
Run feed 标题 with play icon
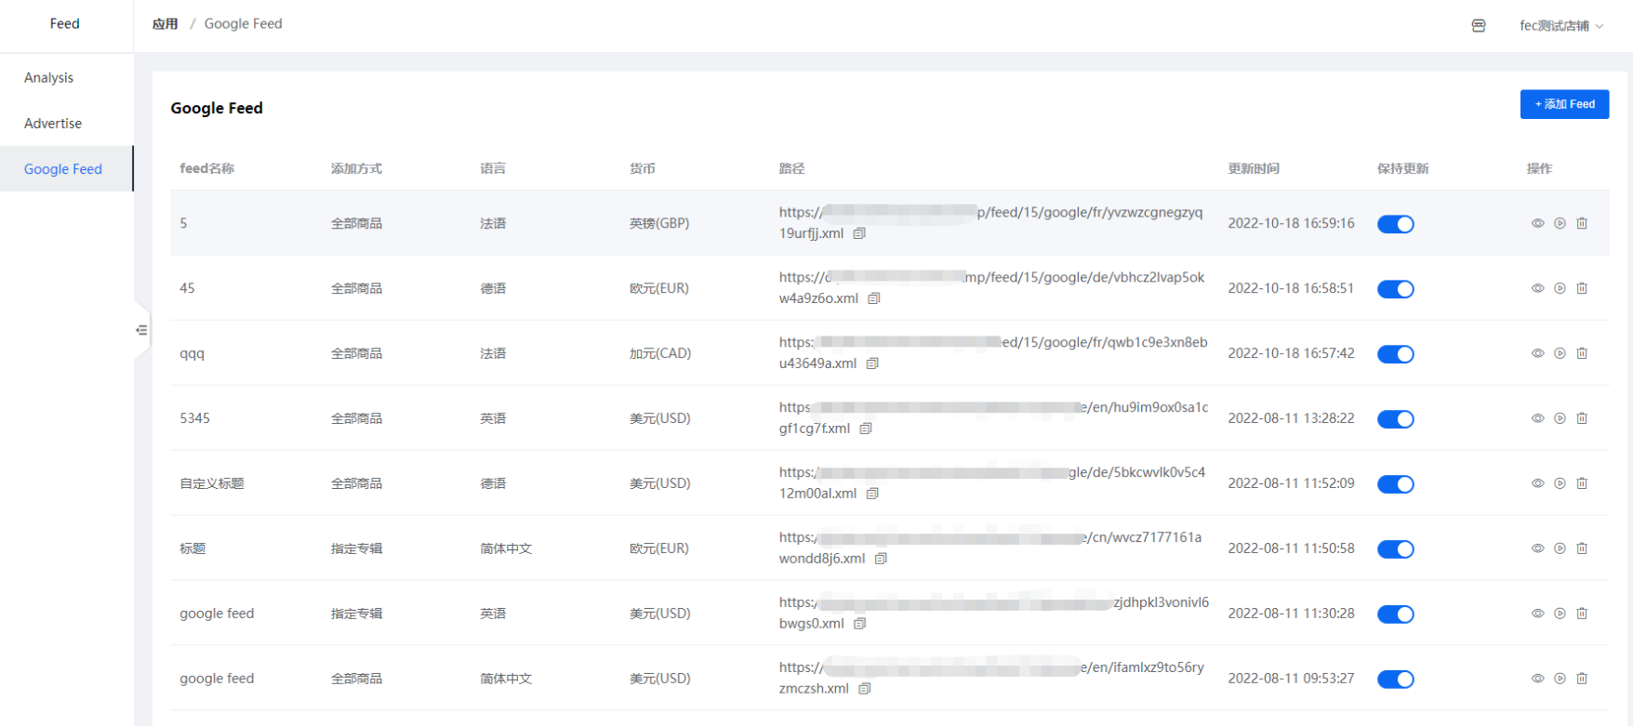pos(1560,548)
